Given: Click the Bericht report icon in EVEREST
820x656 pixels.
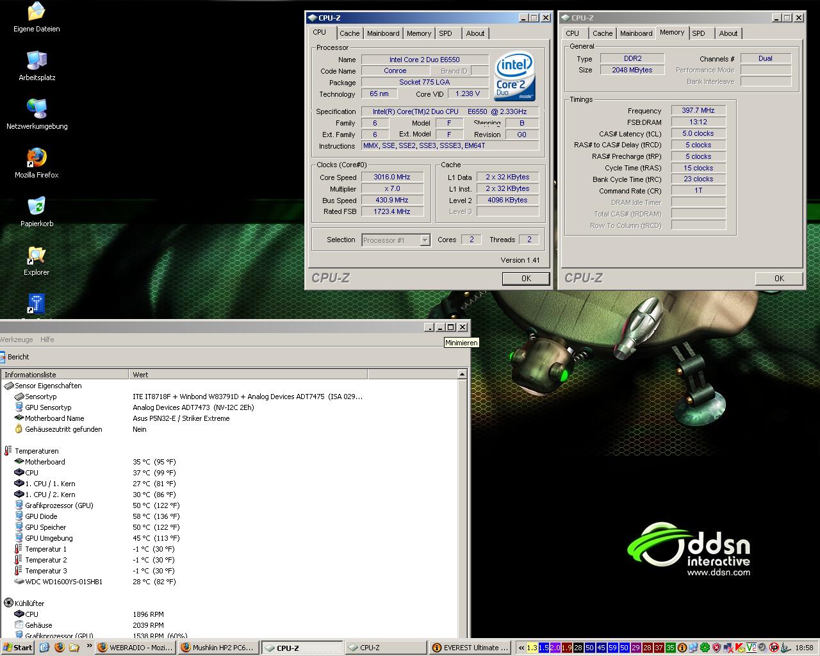Looking at the screenshot, I should 3,357.
